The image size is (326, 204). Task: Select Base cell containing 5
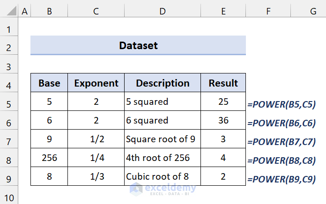[49, 102]
